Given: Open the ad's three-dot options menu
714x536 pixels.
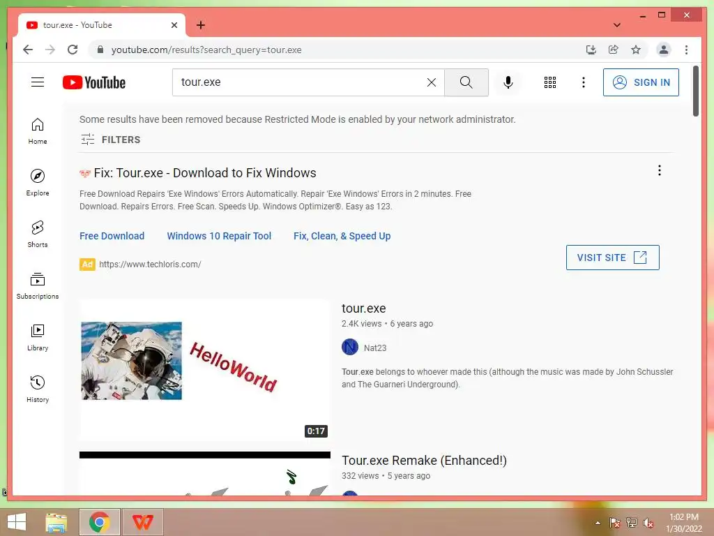Looking at the screenshot, I should point(659,170).
